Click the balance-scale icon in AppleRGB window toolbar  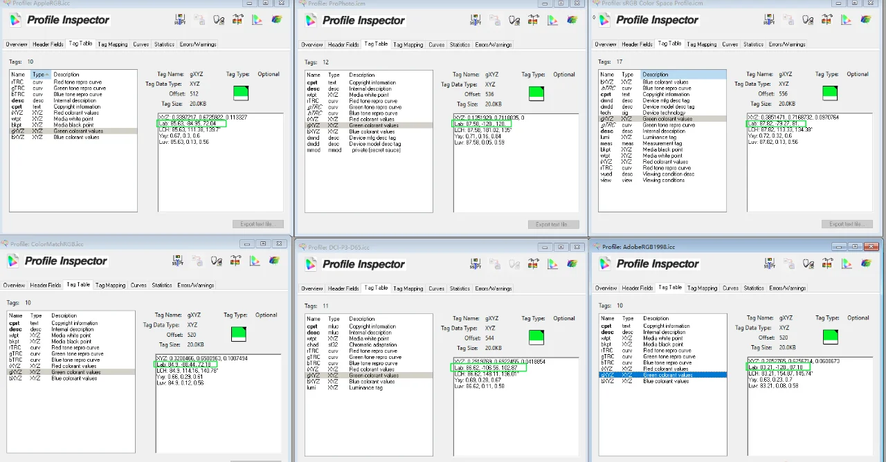tap(238, 20)
